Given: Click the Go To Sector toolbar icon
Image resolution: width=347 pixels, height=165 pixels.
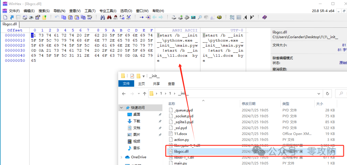Looking at the screenshot, I should 148,17.
